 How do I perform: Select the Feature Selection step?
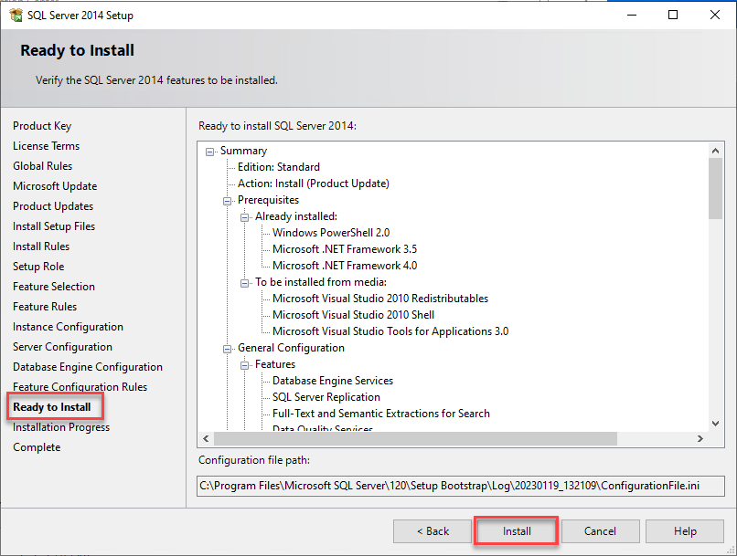(x=54, y=286)
